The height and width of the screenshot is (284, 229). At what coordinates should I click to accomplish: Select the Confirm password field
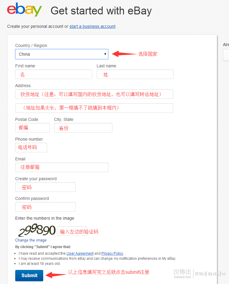(46, 207)
